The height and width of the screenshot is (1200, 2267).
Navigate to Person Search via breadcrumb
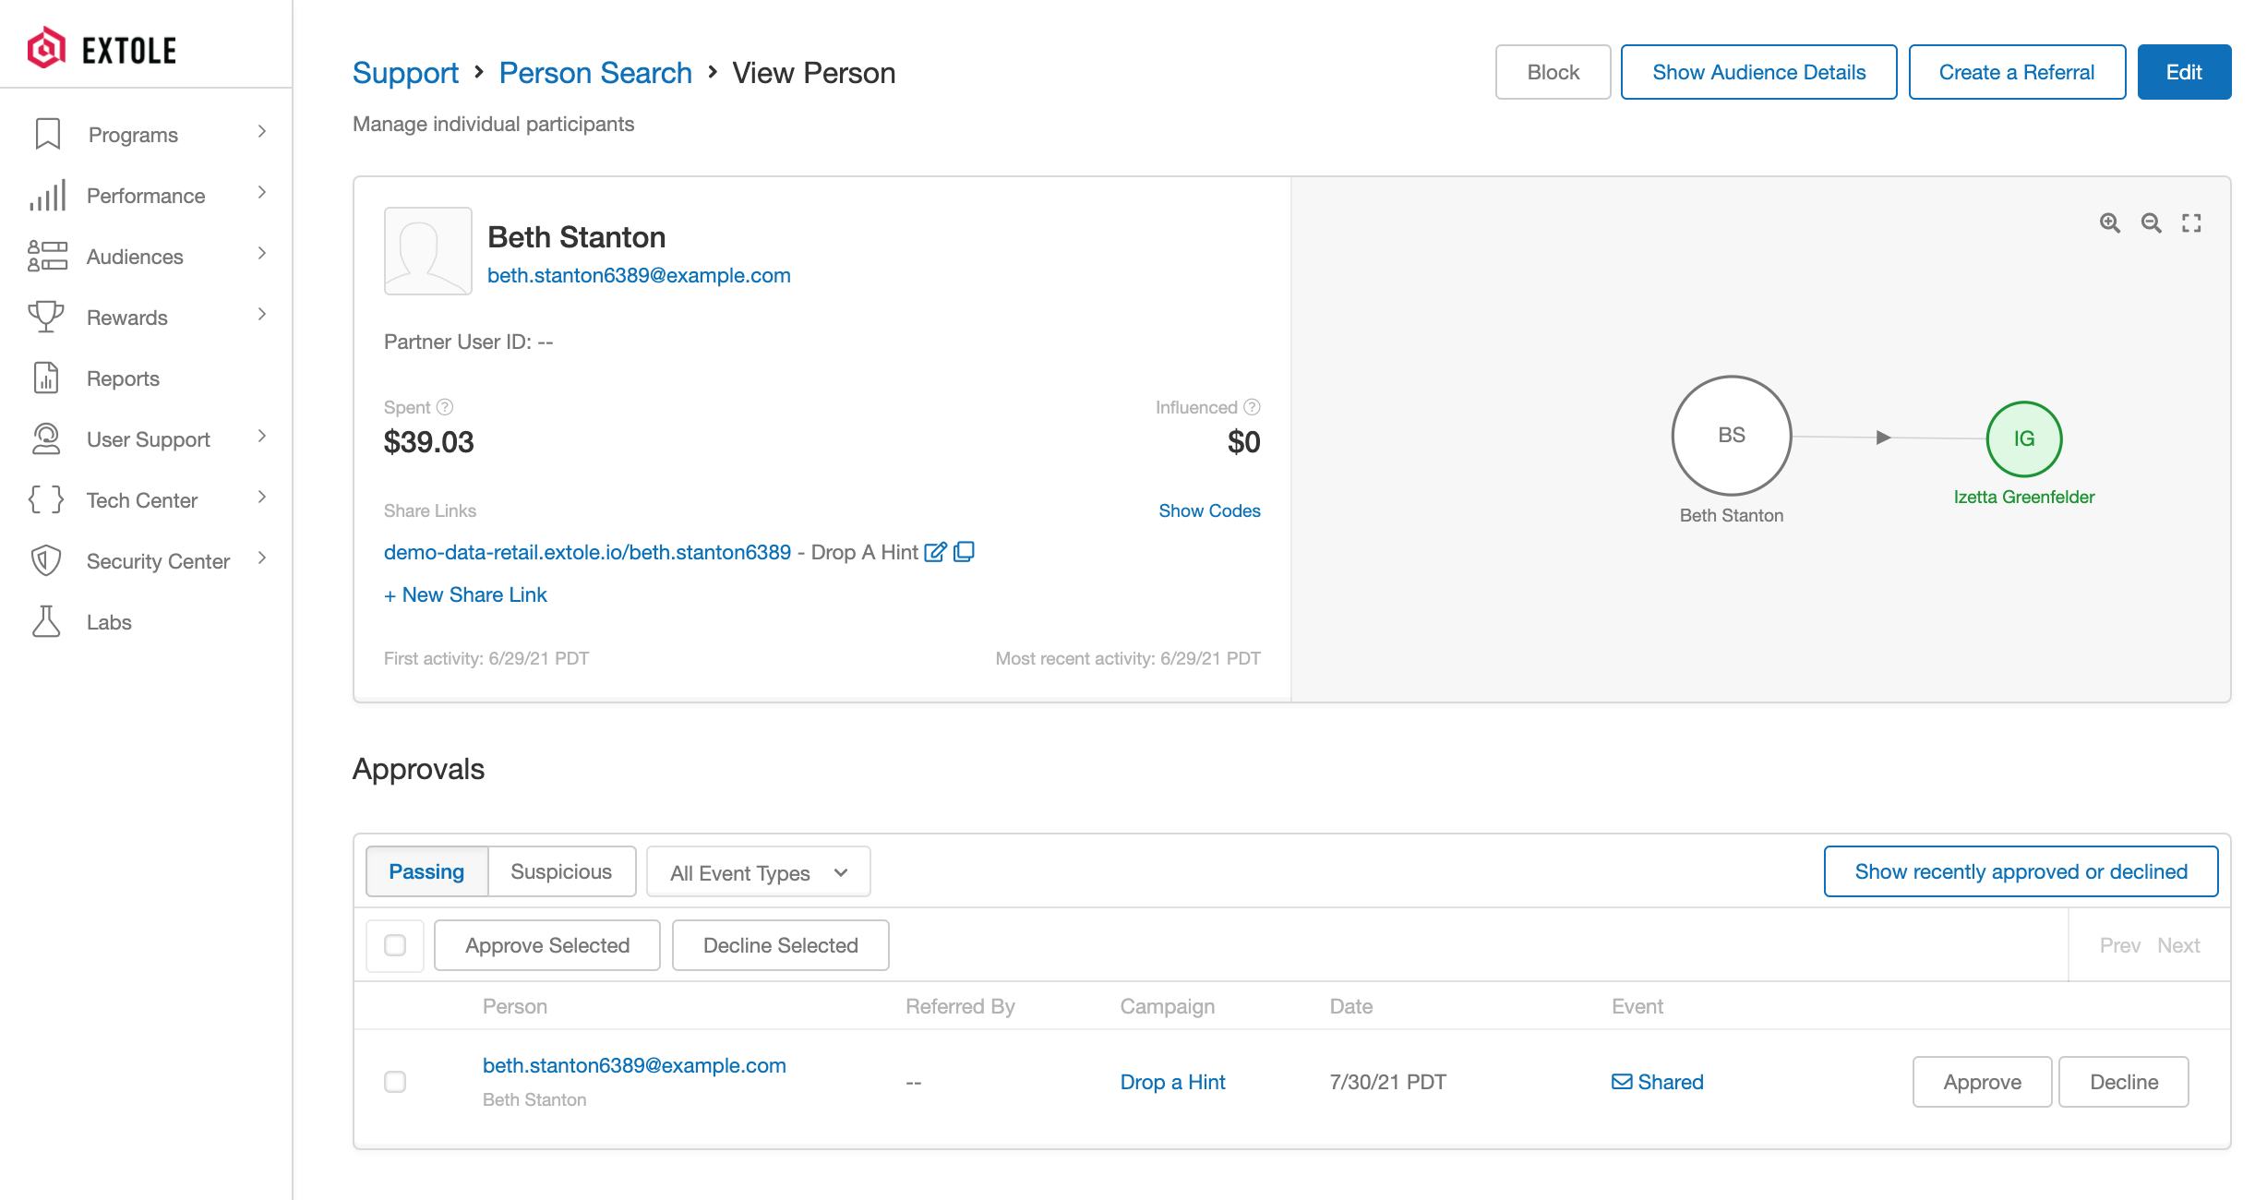(595, 72)
